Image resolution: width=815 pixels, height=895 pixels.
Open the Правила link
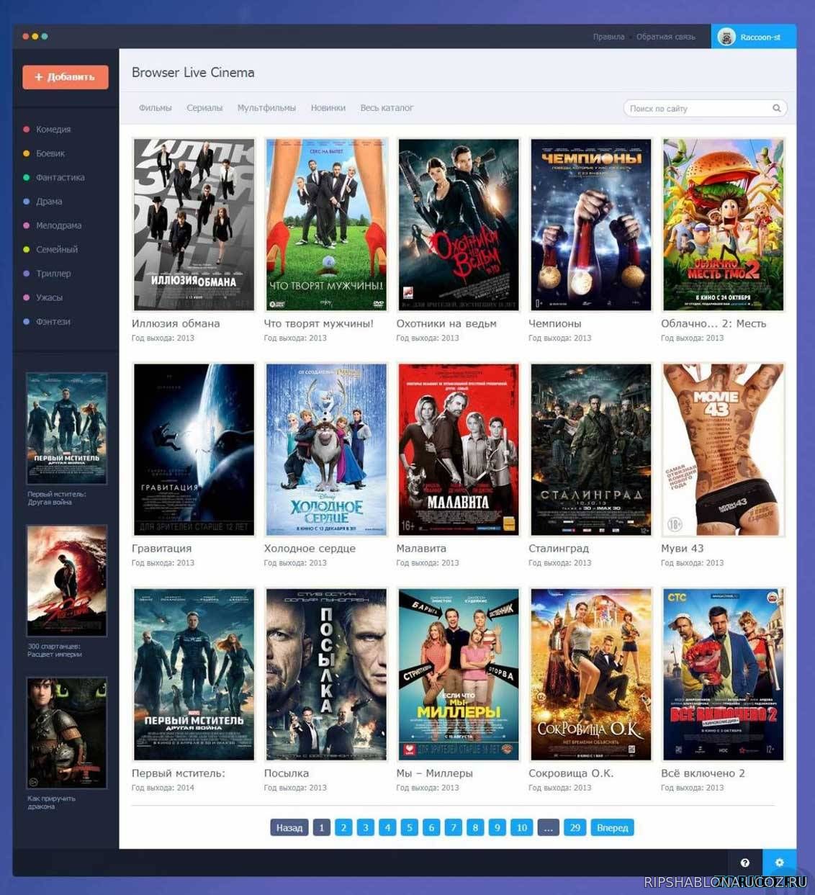609,37
